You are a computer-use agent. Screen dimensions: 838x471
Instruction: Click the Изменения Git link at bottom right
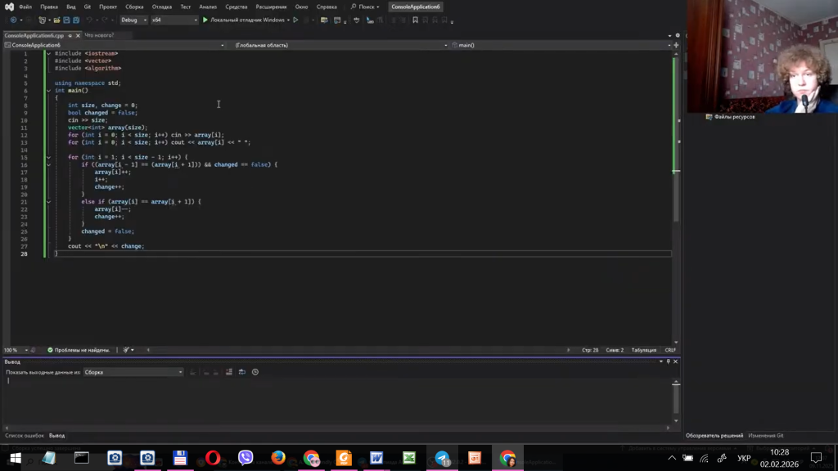click(x=765, y=436)
